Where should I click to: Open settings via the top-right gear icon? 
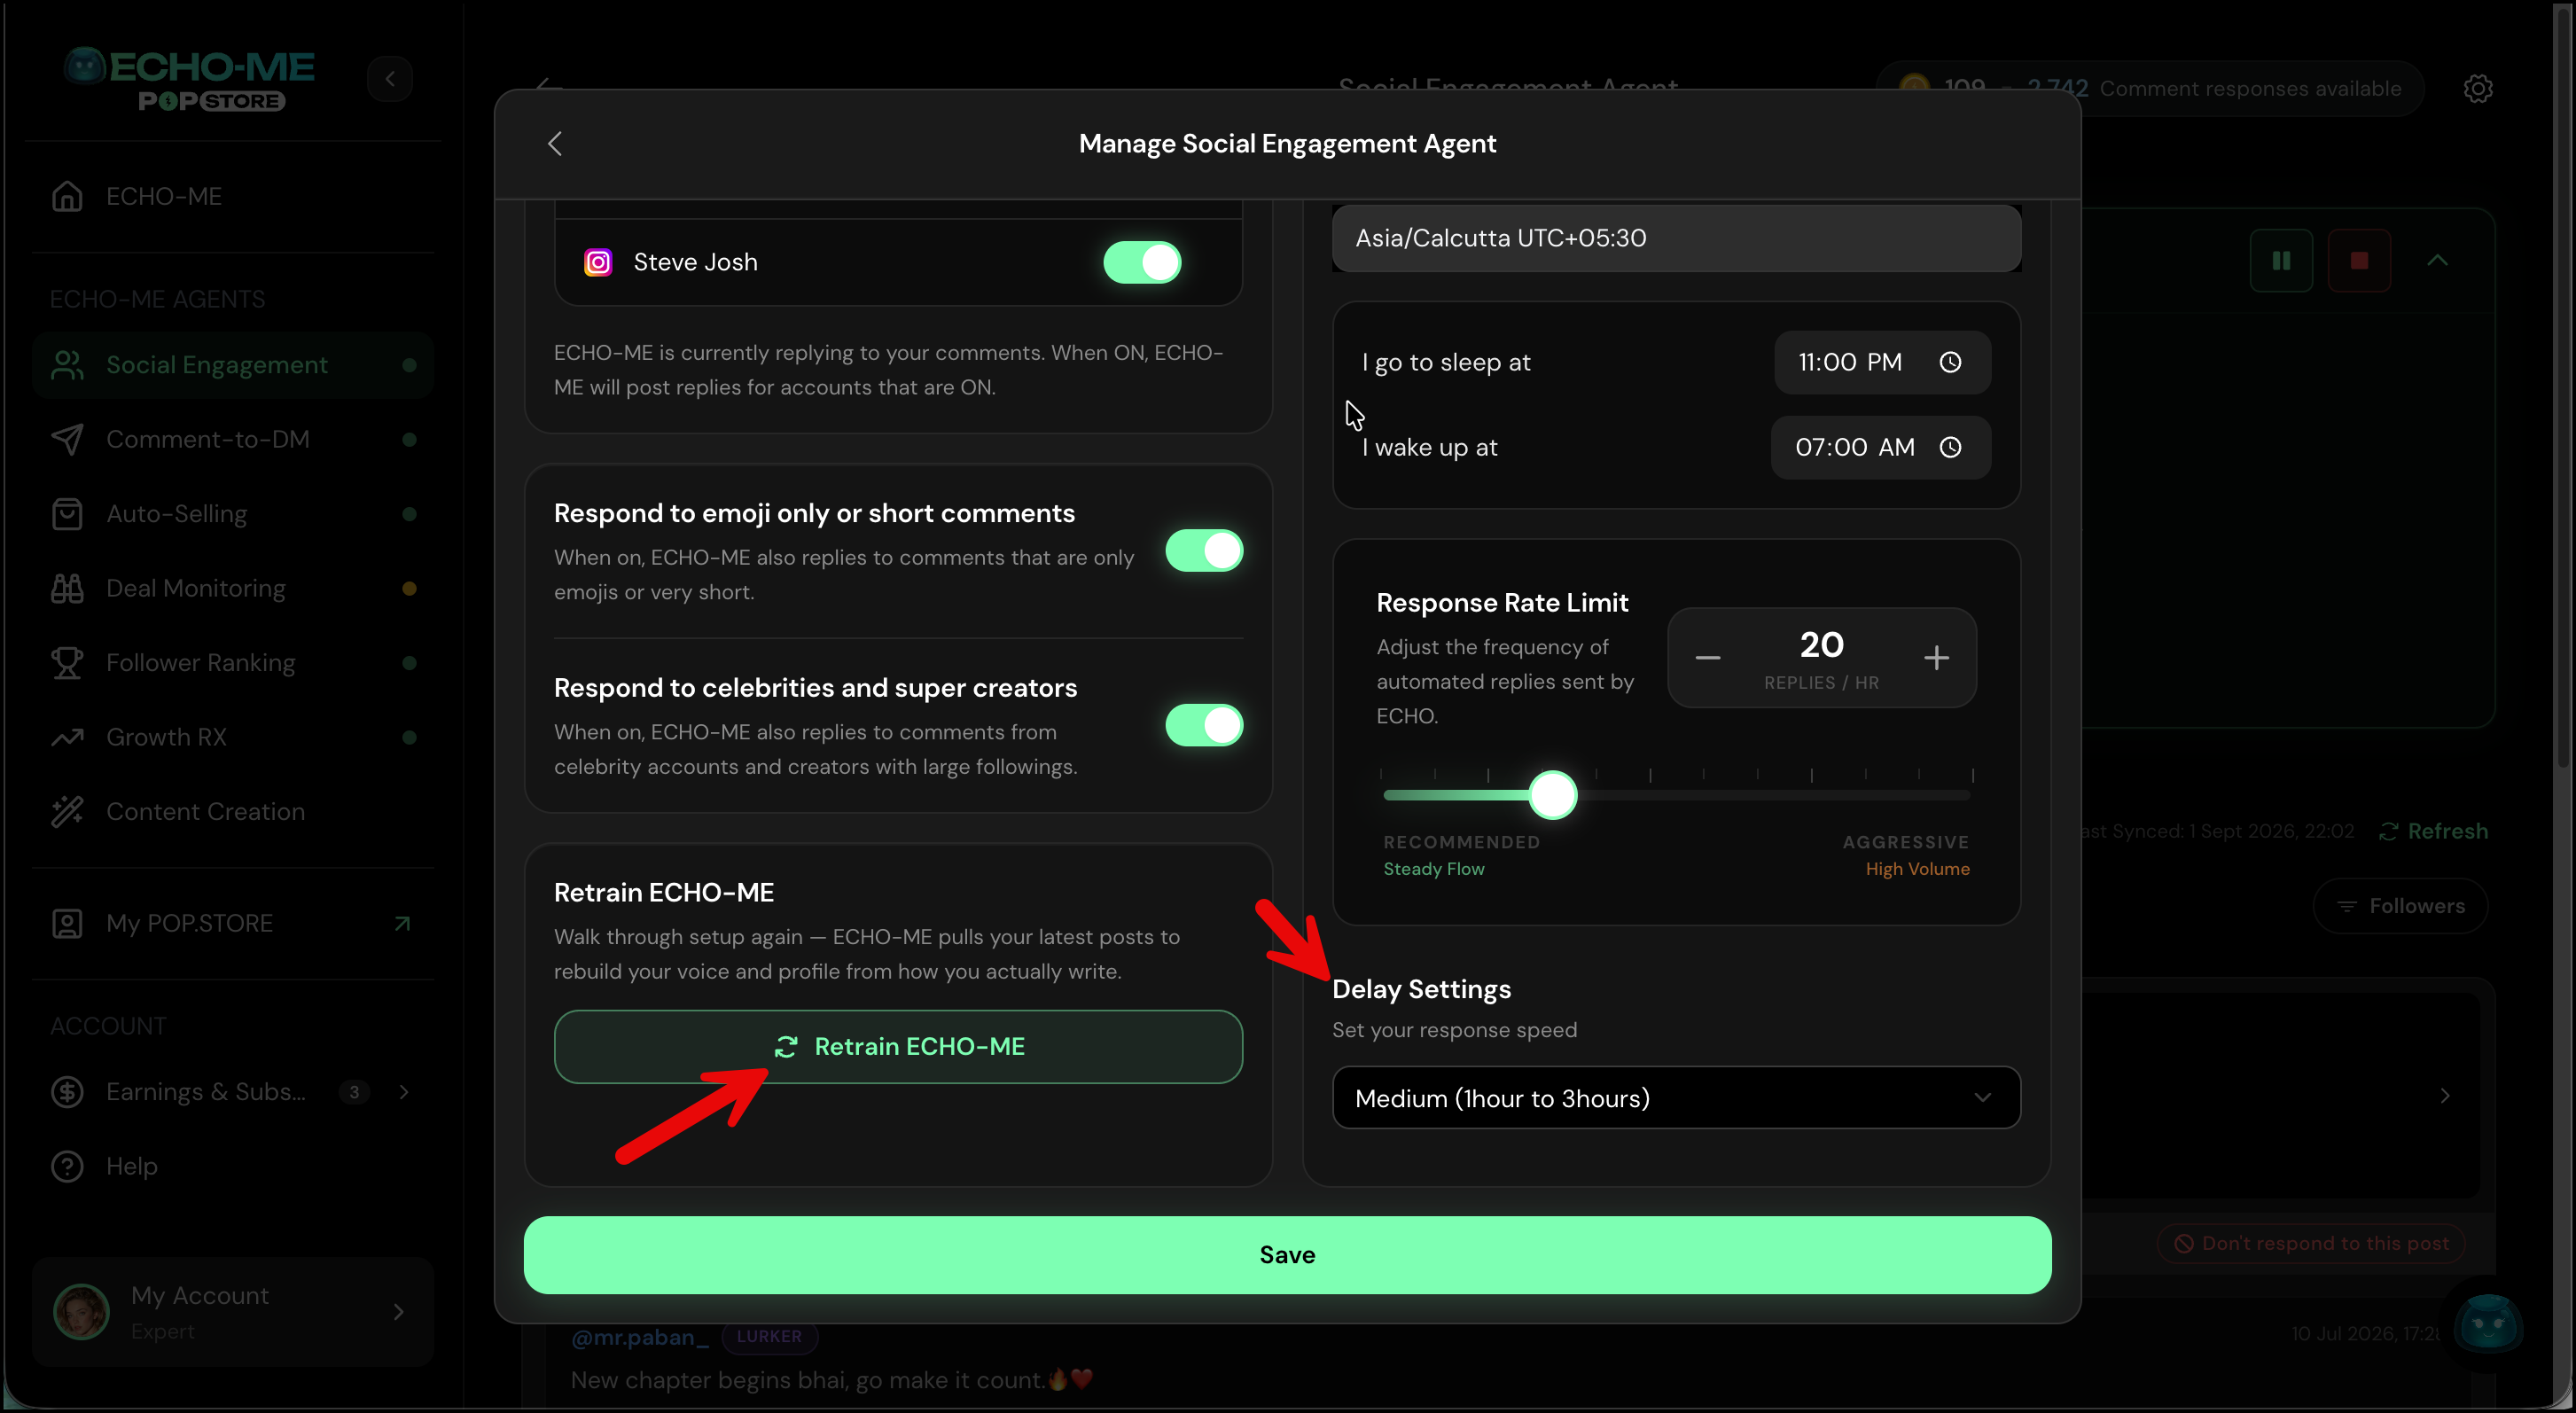pyautogui.click(x=2477, y=89)
